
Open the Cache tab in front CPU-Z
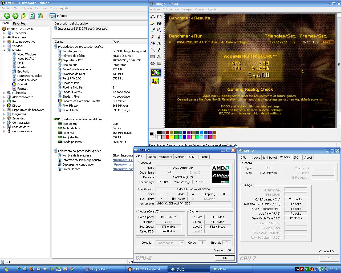pyautogui.click(x=151, y=157)
